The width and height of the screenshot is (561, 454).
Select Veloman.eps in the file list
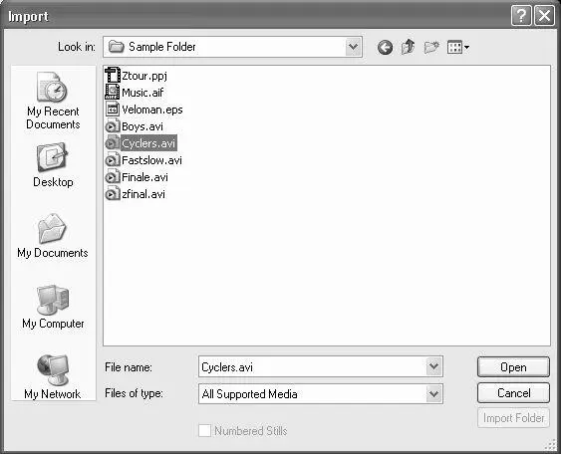143,110
